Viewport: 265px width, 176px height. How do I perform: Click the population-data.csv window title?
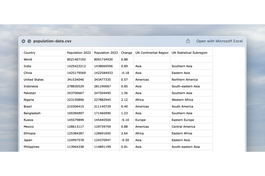tap(52, 41)
